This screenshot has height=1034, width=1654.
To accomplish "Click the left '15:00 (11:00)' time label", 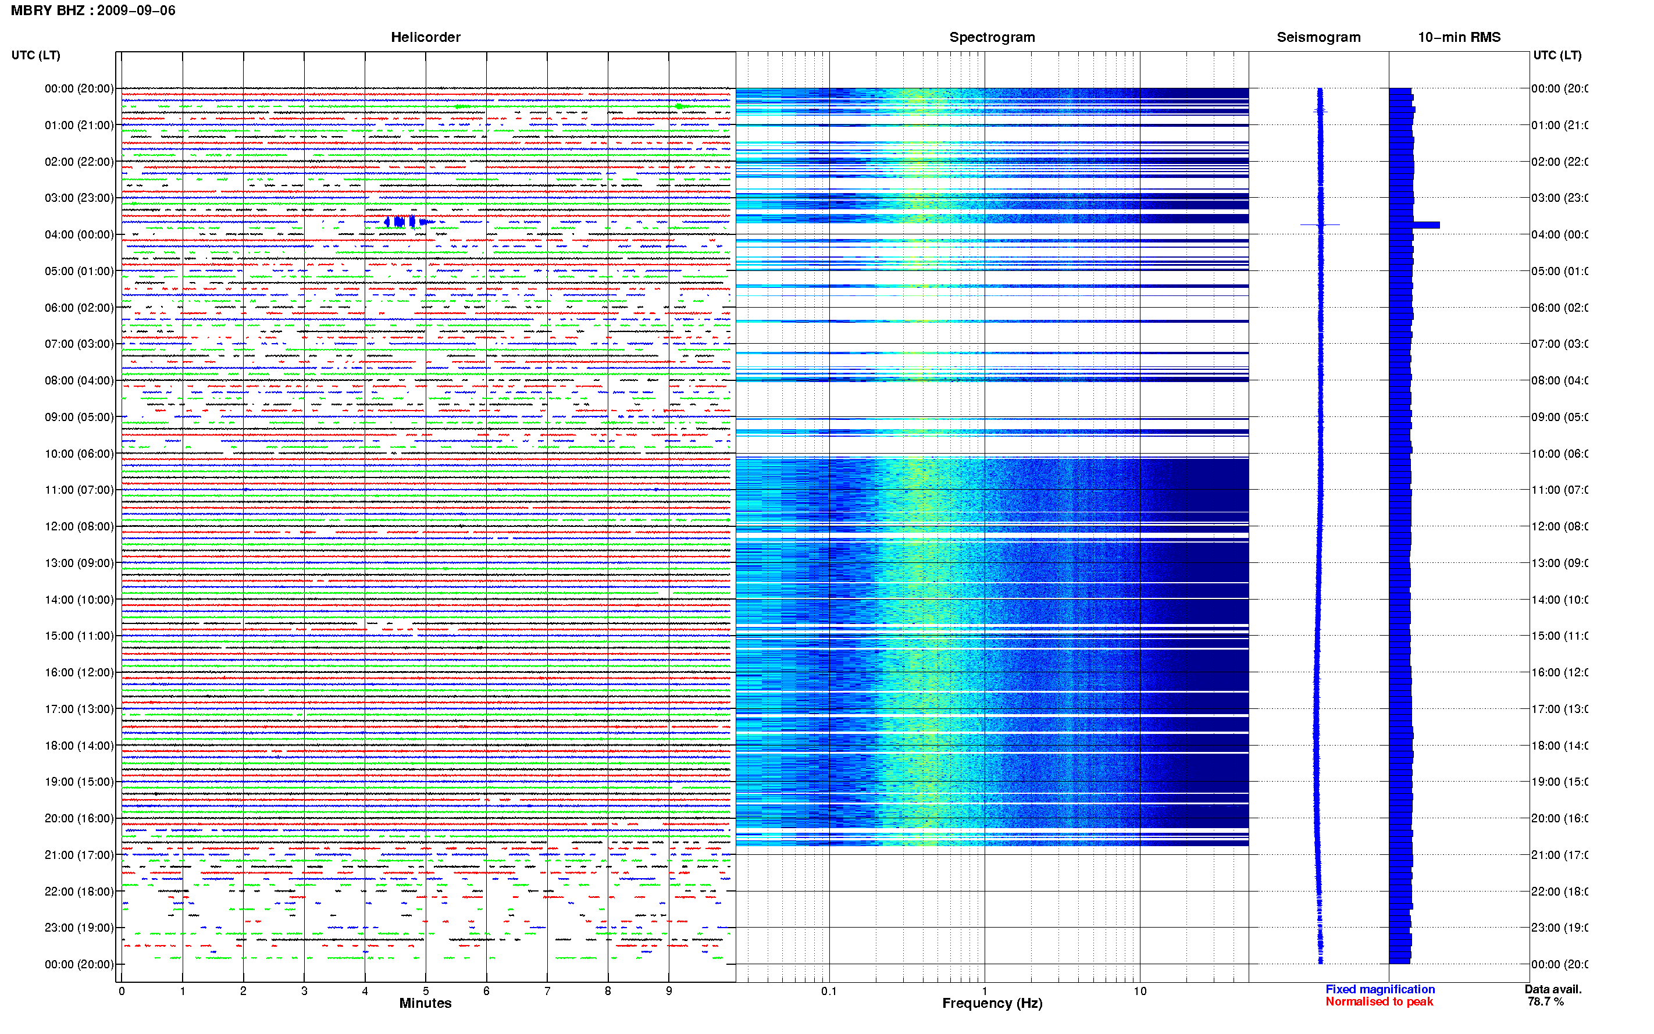I will pos(79,636).
